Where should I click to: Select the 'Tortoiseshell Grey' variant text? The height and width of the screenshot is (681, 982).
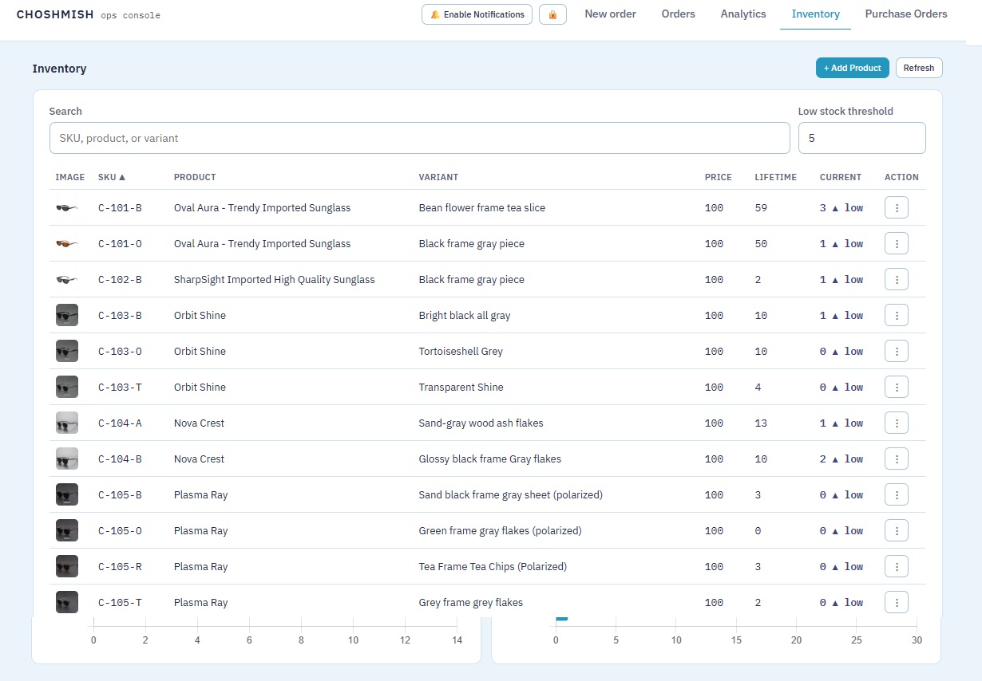(461, 351)
